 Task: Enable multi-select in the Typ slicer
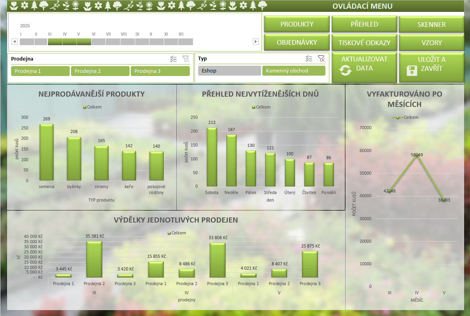point(309,59)
